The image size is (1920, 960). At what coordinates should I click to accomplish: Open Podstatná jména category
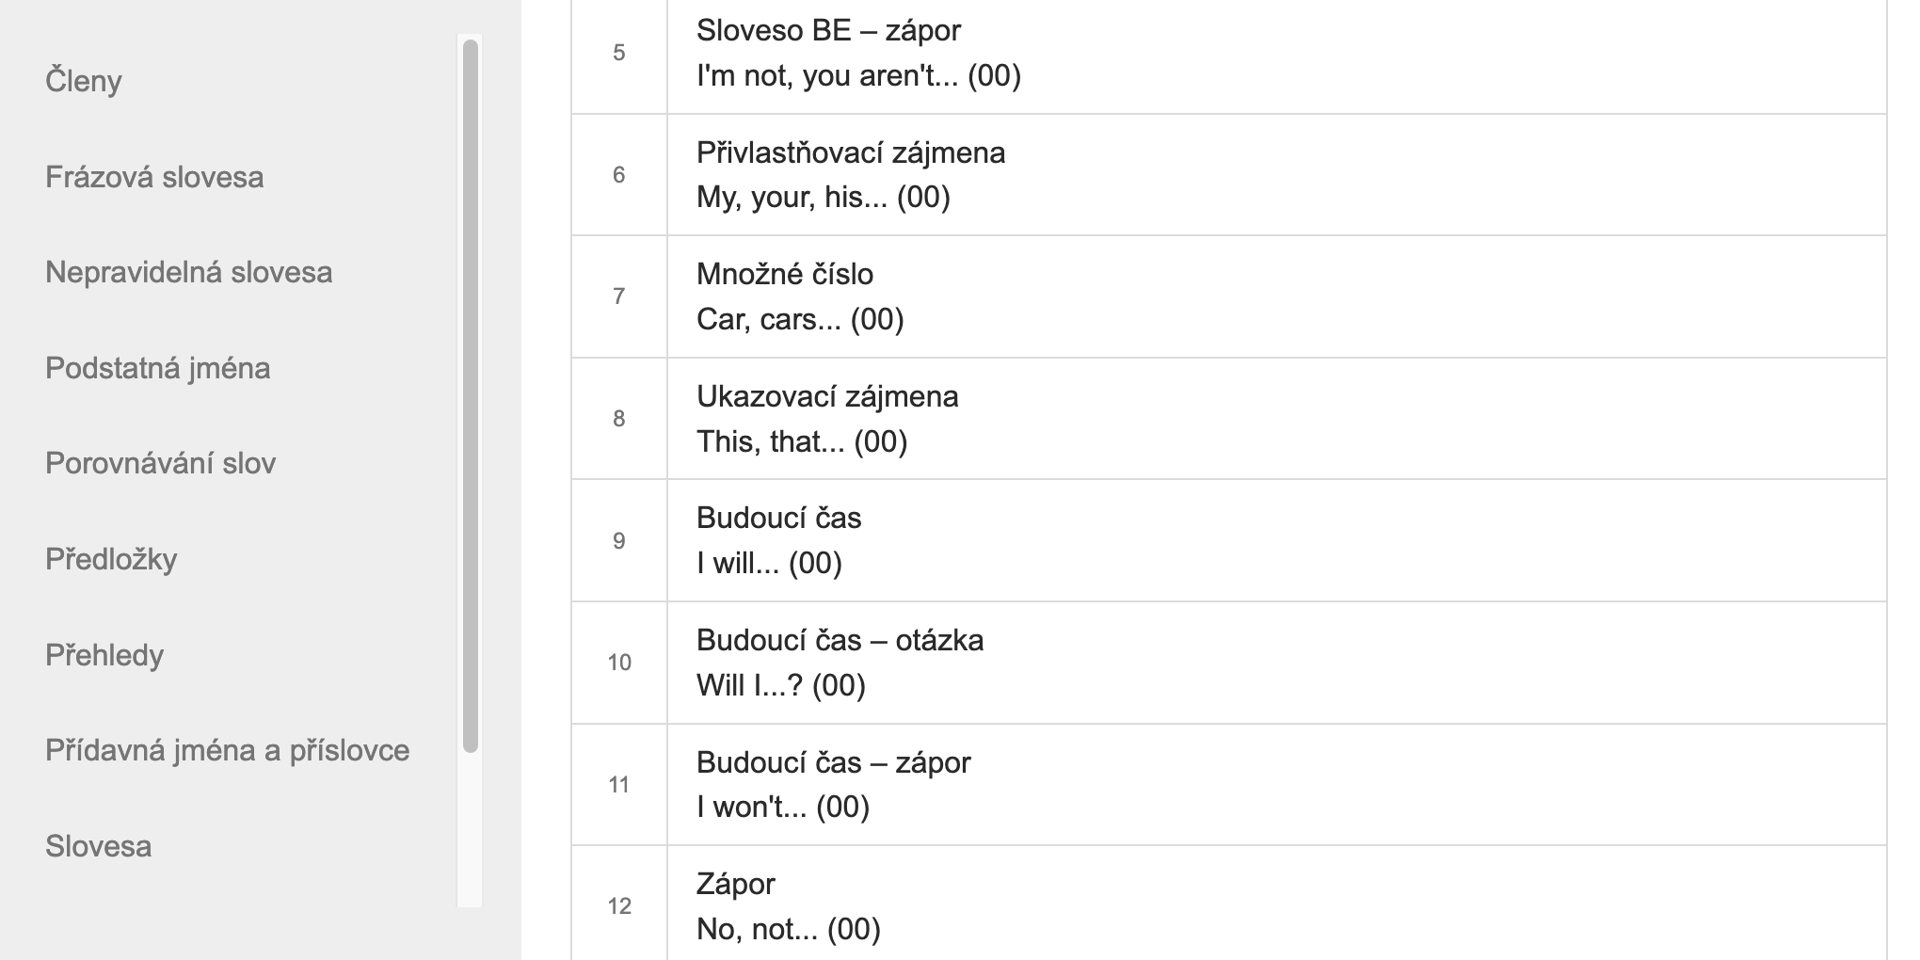pyautogui.click(x=157, y=368)
